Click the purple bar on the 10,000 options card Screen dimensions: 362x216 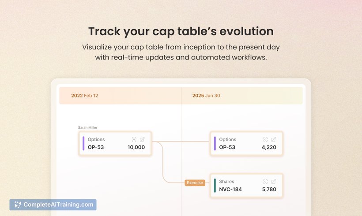point(83,143)
